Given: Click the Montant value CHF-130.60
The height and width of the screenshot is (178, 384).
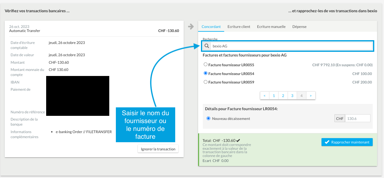Looking at the screenshot, I should 59,62.
